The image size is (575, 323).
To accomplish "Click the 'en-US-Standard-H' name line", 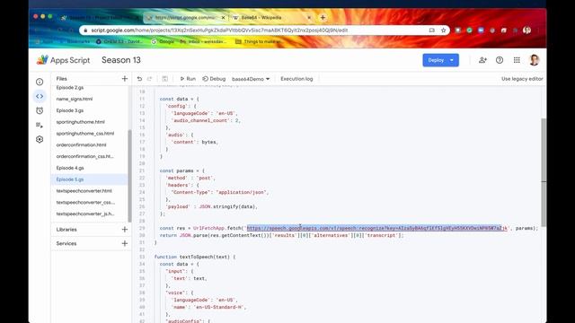I will point(208,307).
